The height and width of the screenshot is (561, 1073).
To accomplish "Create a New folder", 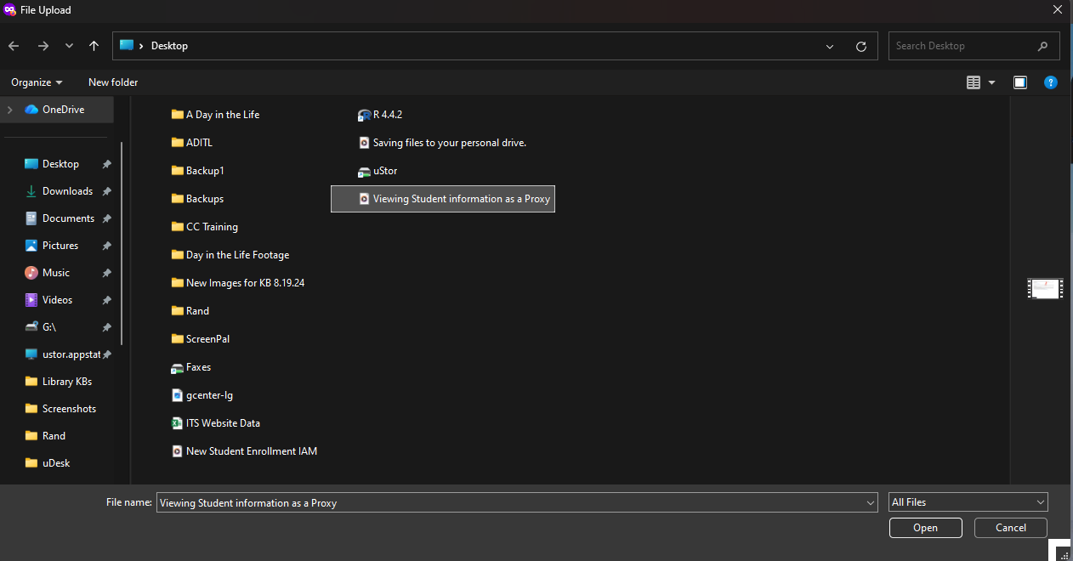I will coord(113,82).
